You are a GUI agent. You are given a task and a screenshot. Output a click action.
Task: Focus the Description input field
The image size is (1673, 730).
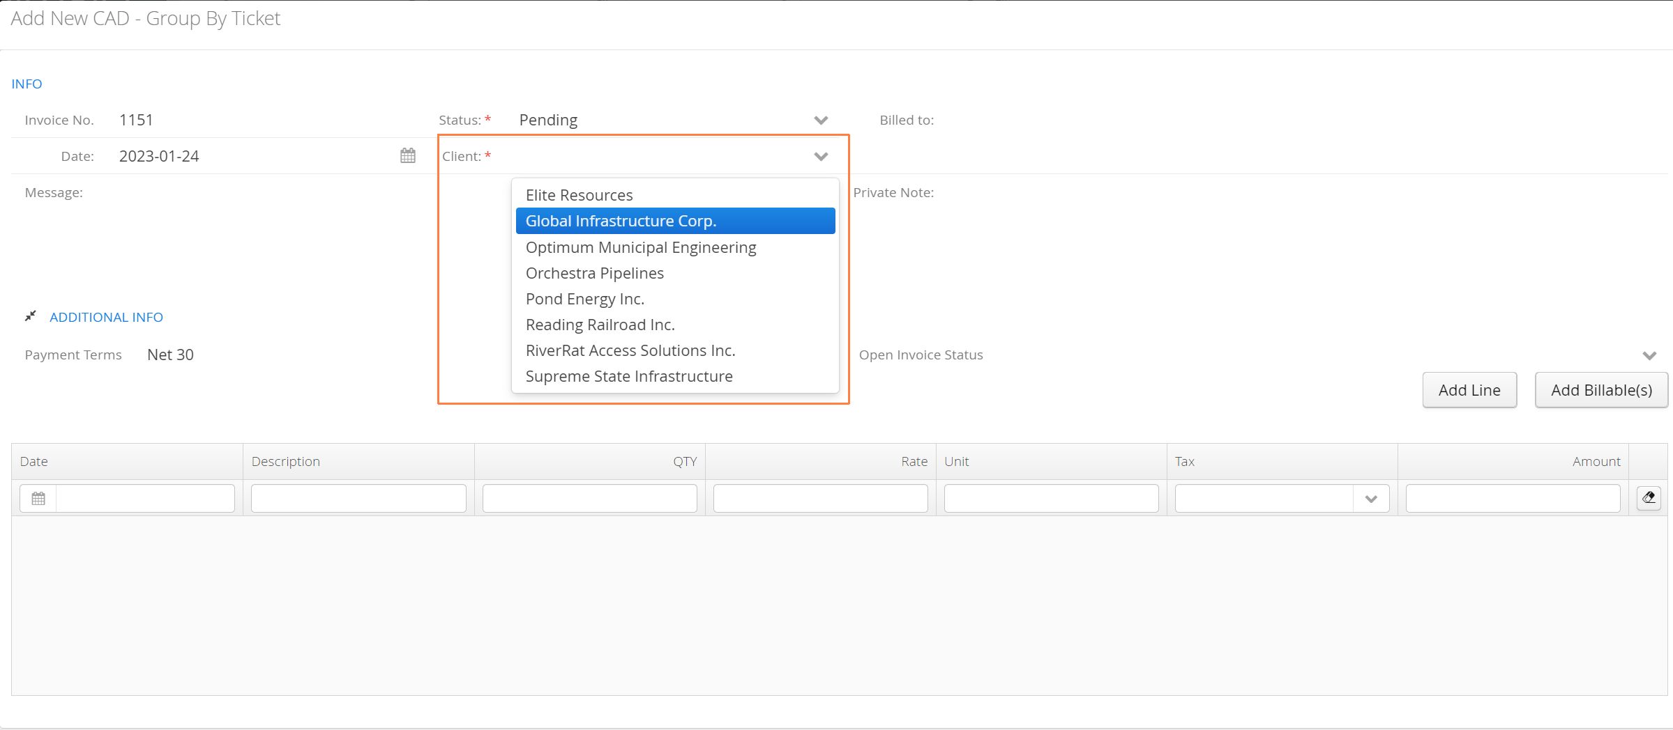358,498
